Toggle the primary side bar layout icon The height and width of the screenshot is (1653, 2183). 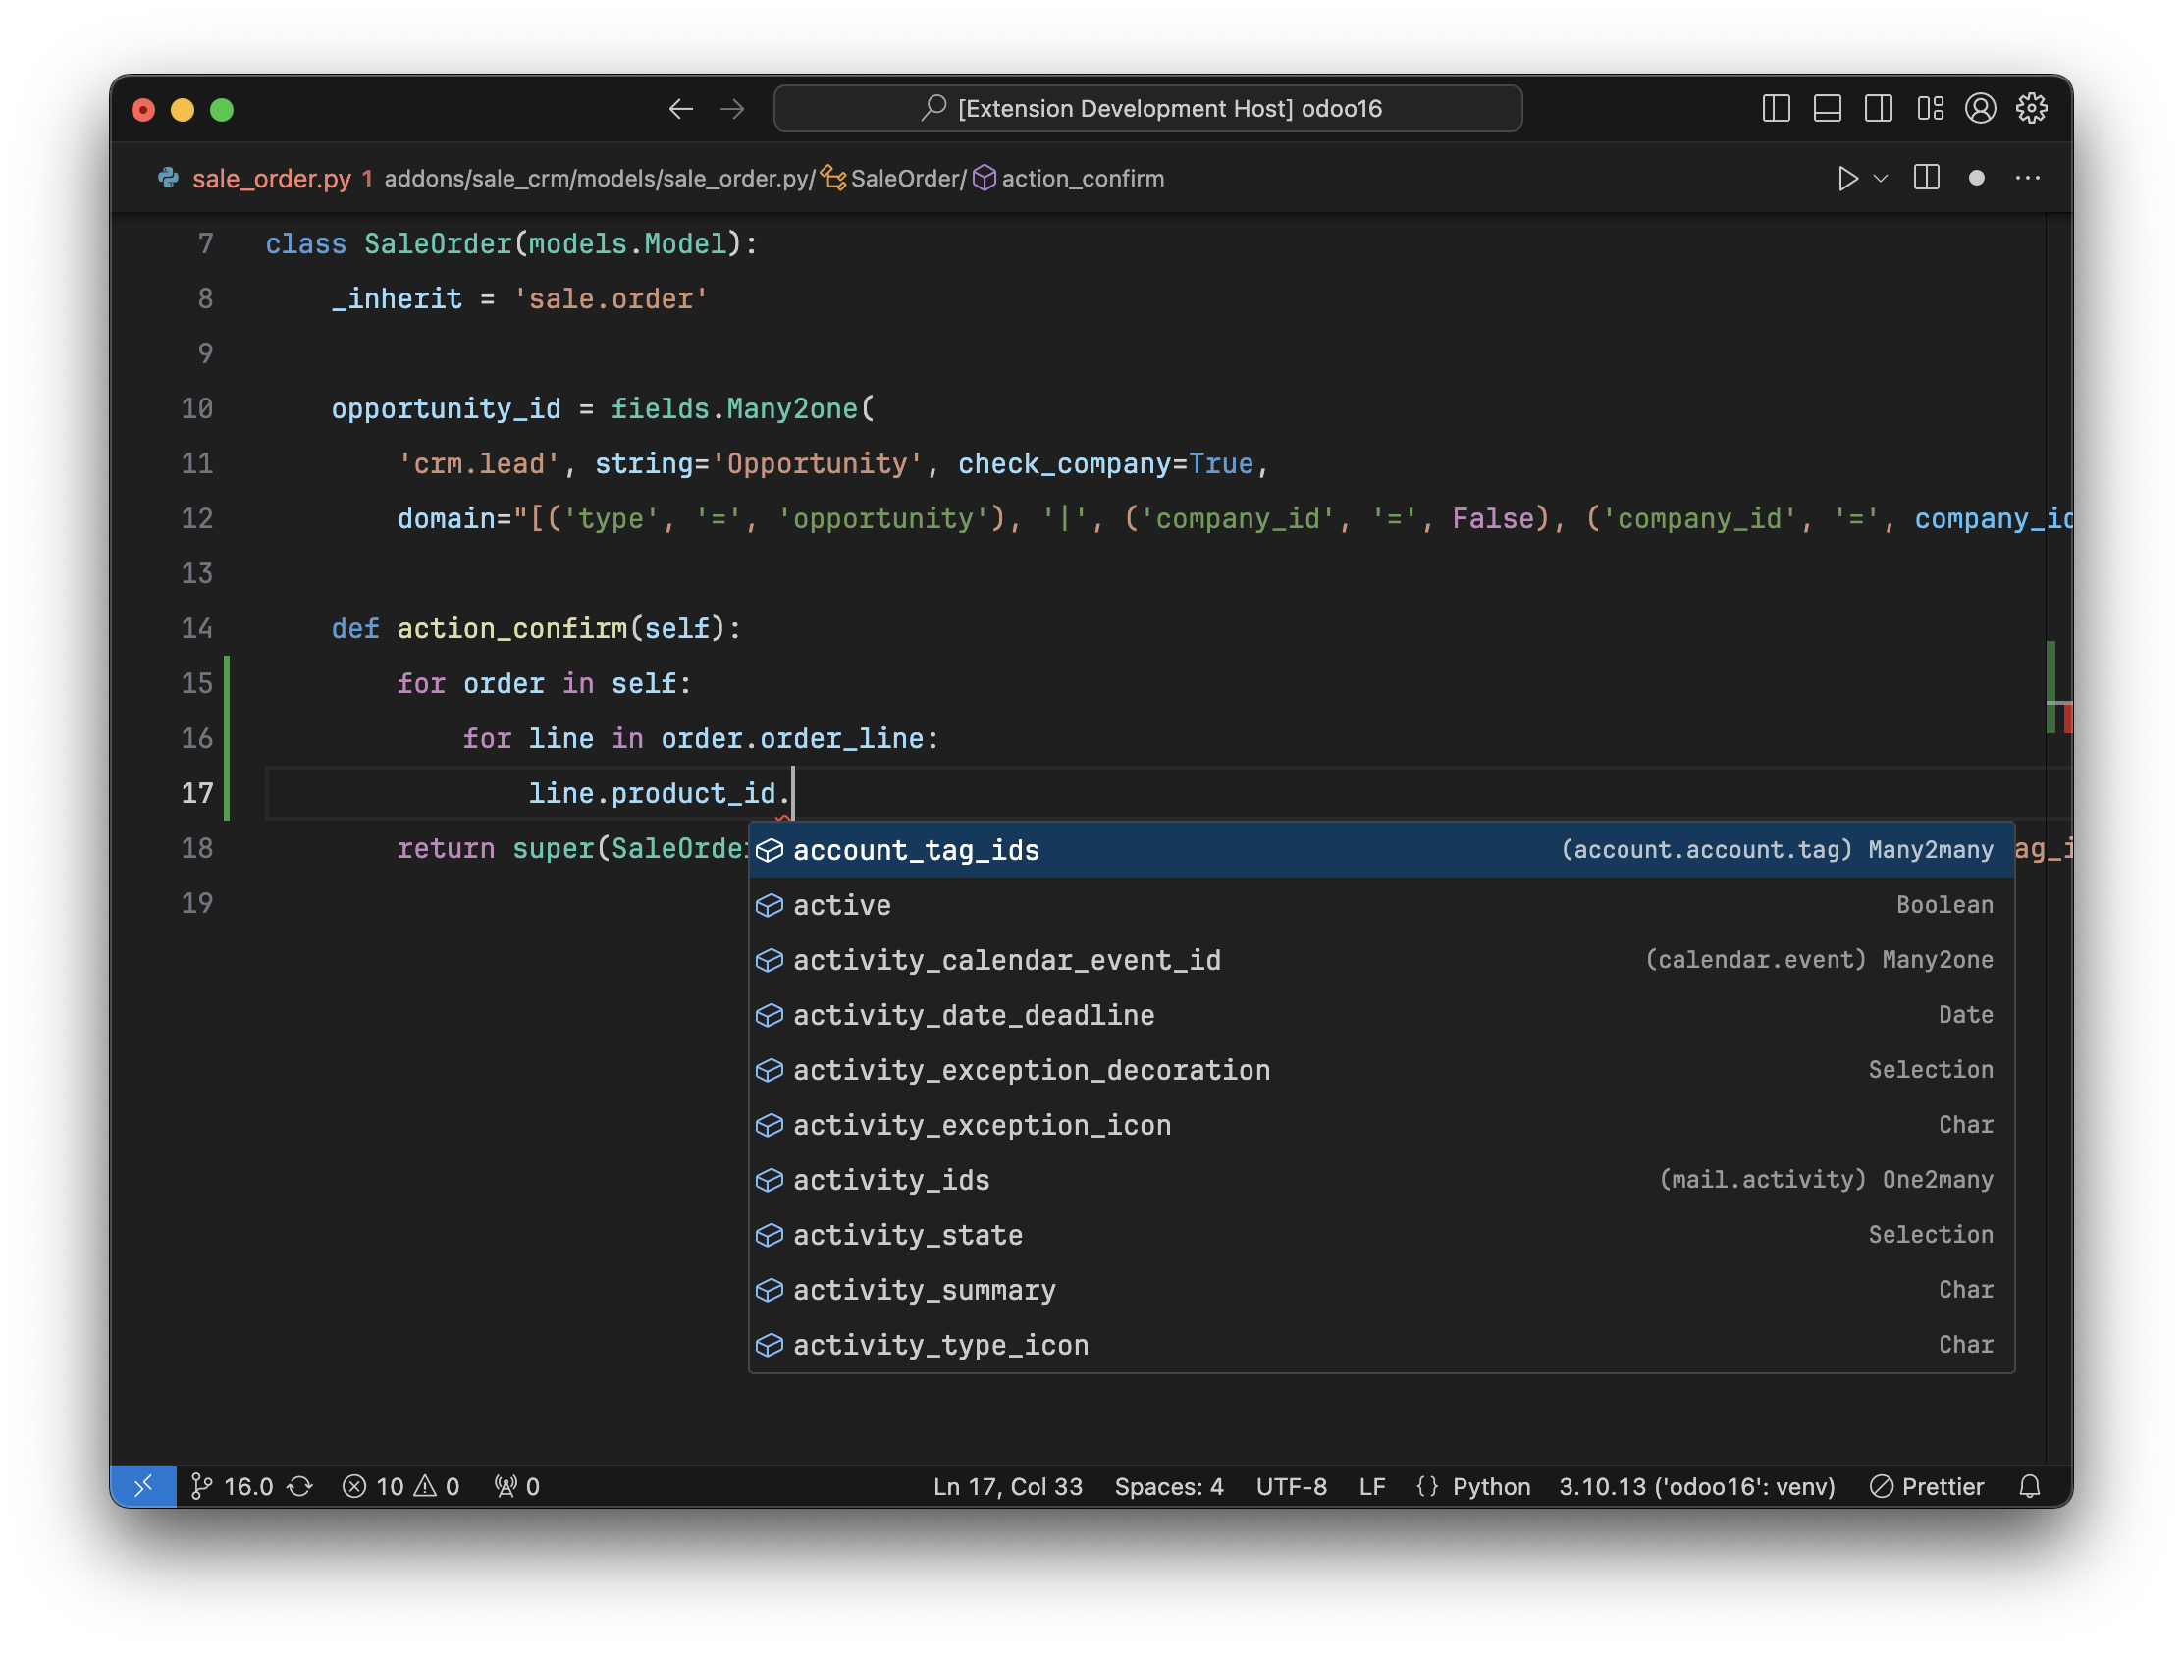coord(1776,109)
